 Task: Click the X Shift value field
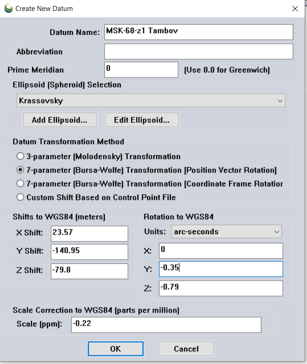click(89, 233)
